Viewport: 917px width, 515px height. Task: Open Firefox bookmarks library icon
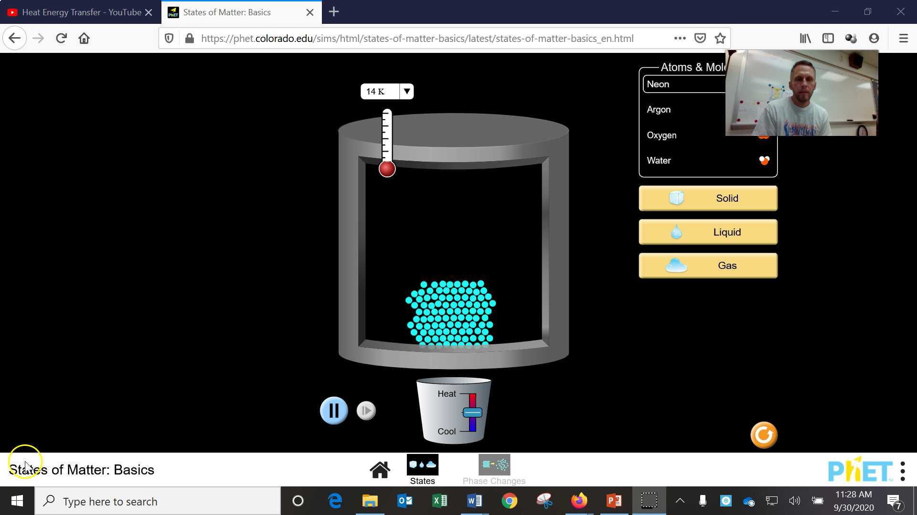805,38
